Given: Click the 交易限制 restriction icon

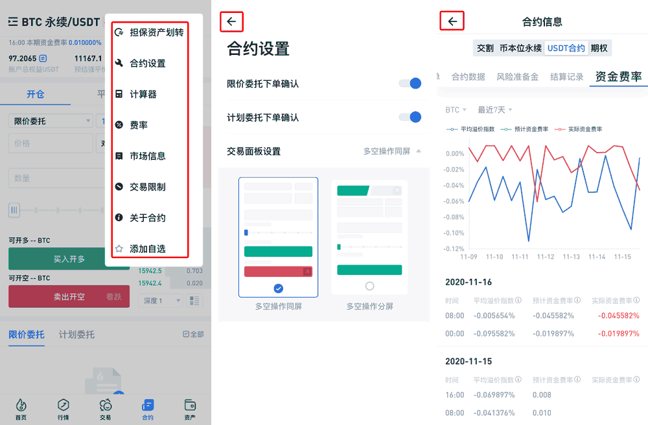Looking at the screenshot, I should click(x=119, y=187).
